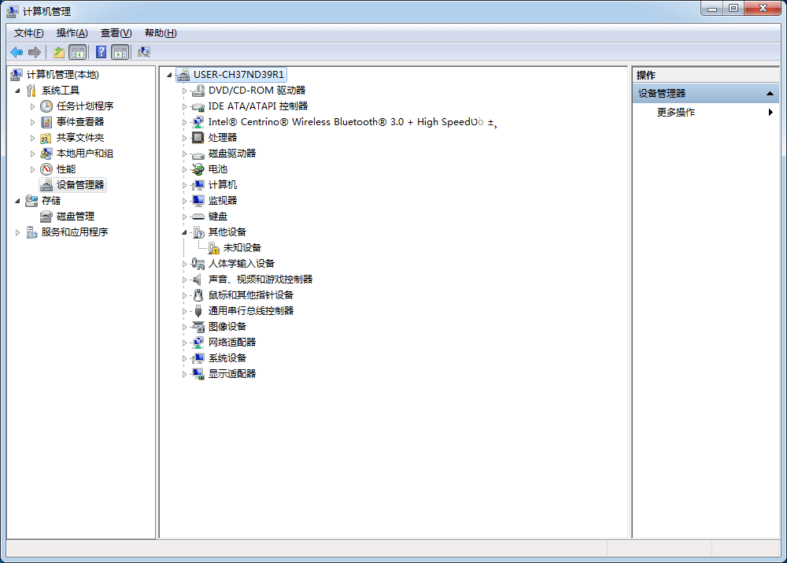
Task: Click the 电池 battery icon
Action: click(198, 169)
